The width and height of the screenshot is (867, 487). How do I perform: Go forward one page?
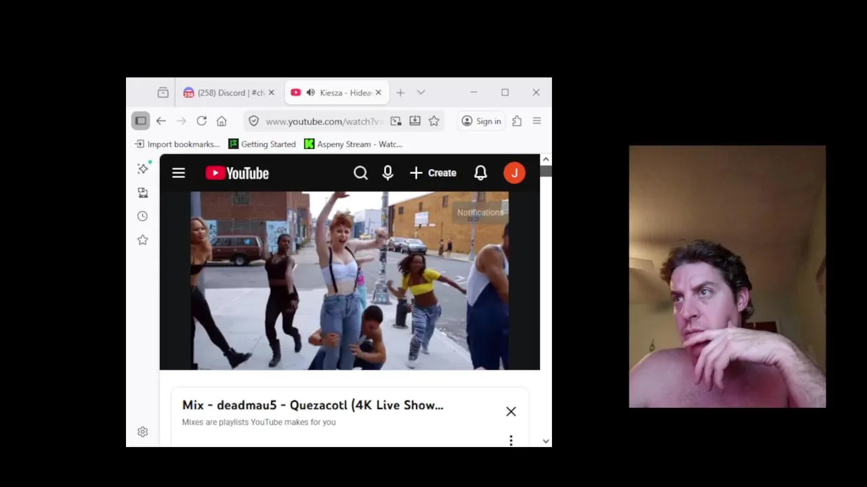(x=181, y=121)
